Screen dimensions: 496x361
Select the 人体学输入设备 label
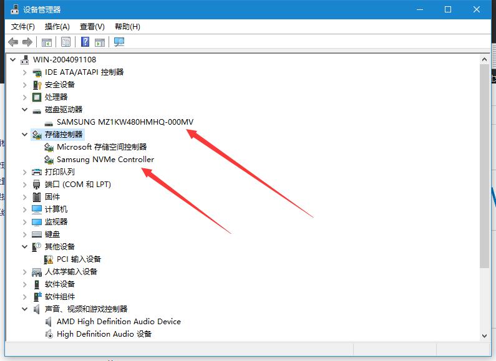[71, 272]
